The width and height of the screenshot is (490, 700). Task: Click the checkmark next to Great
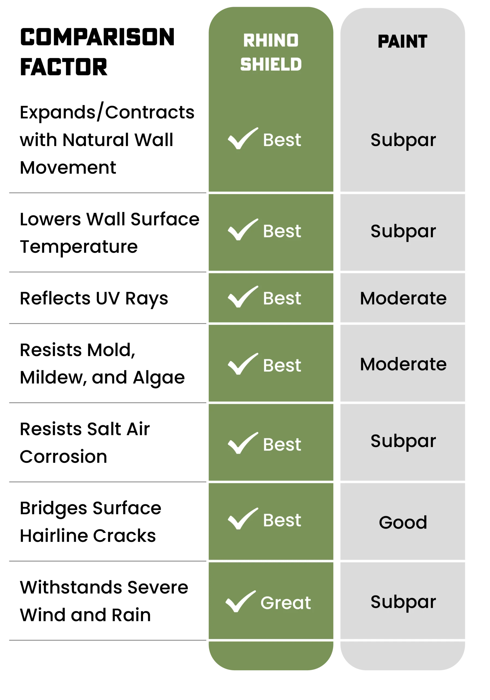click(240, 602)
